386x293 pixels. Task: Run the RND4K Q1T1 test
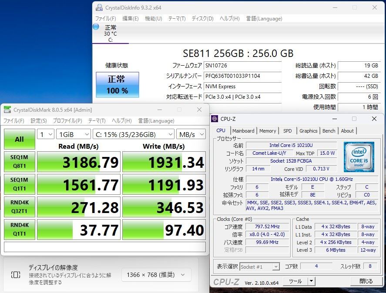(x=20, y=230)
